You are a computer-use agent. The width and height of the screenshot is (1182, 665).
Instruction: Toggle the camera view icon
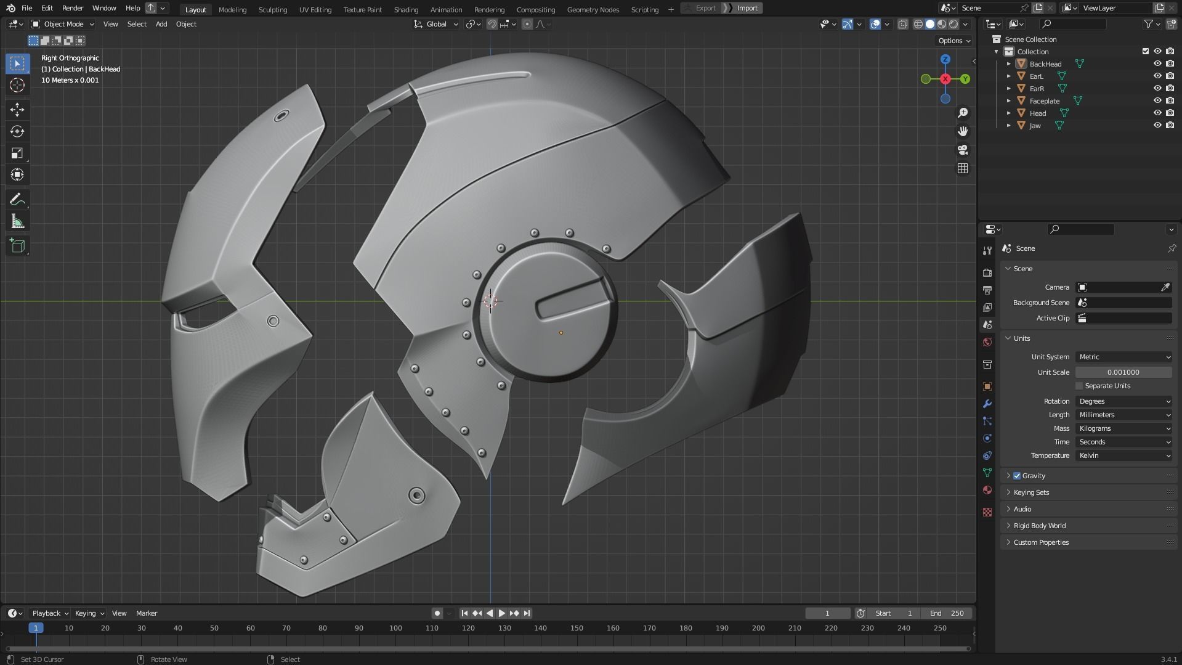(x=963, y=150)
